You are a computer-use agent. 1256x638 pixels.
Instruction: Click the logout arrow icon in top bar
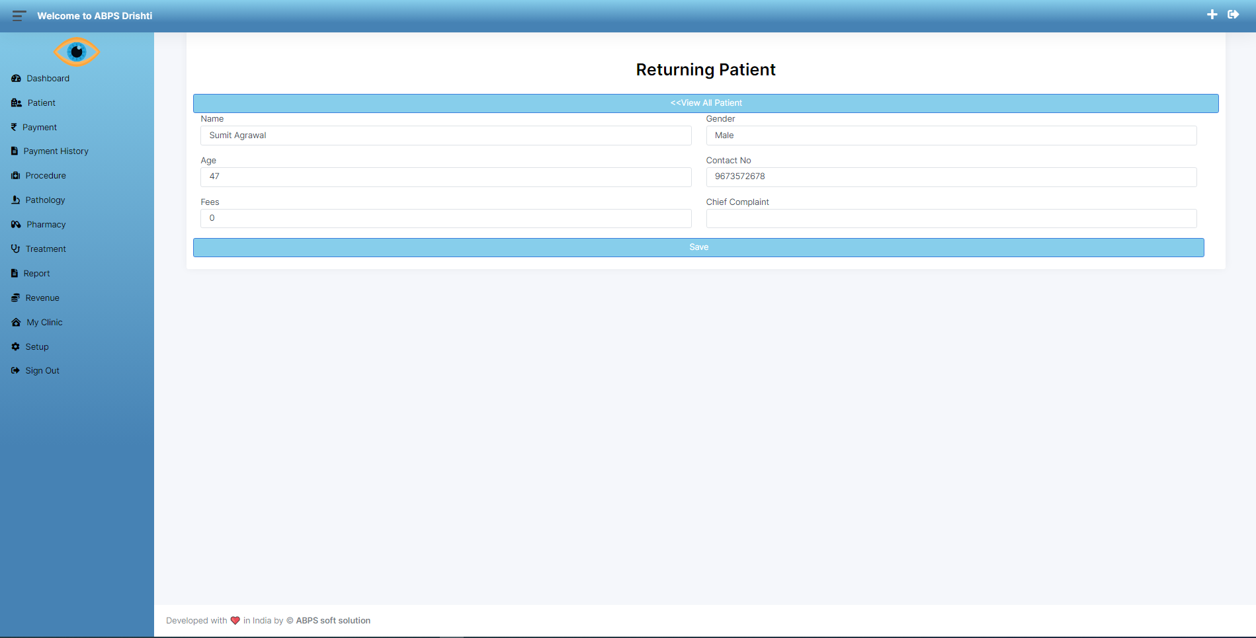coord(1234,15)
